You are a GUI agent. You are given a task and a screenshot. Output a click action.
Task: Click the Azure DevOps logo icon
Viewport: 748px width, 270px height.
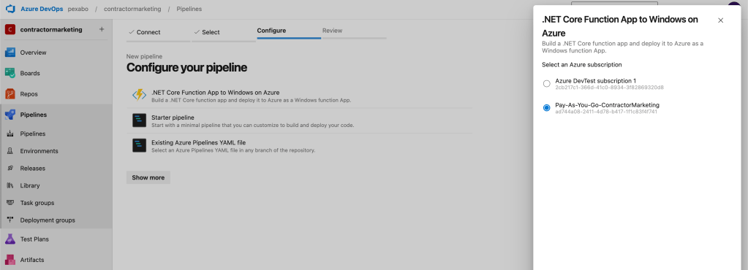10,9
